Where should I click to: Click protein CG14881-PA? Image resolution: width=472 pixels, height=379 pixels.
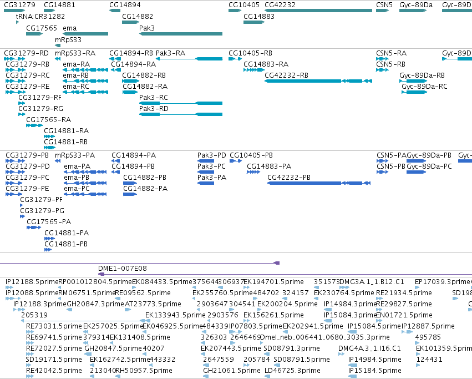tap(67, 233)
